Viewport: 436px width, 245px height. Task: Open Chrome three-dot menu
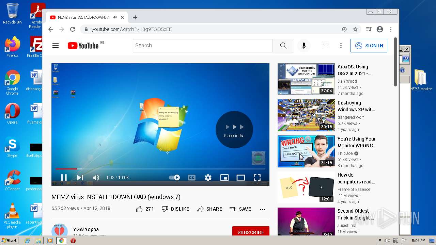pos(391,29)
